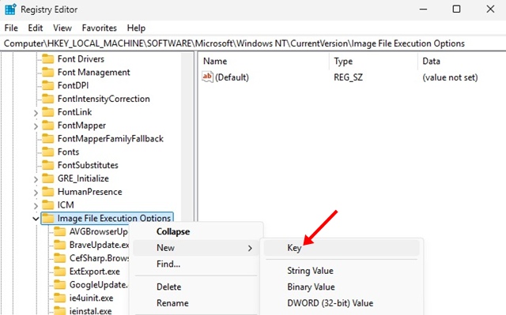The image size is (506, 315).
Task: Choose Rename in the context menu
Action: 172,302
